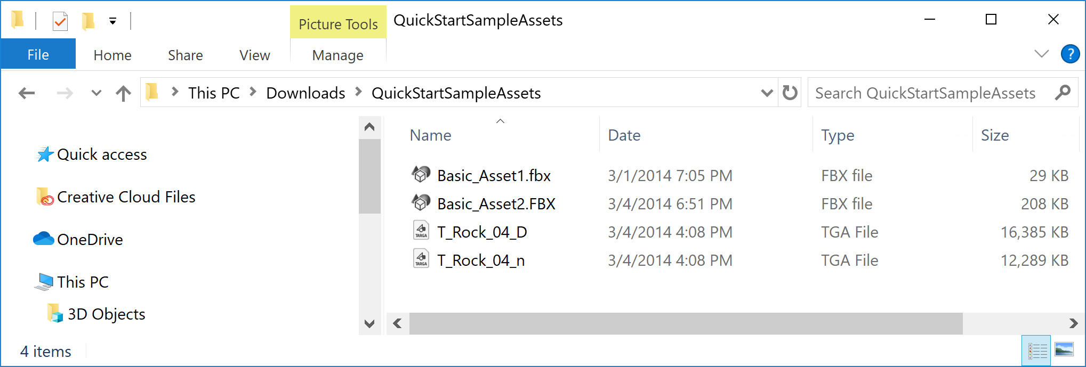Screen dimensions: 1086x367
Task: Open Customize Quick Access Toolbar dropdown
Action: point(112,21)
